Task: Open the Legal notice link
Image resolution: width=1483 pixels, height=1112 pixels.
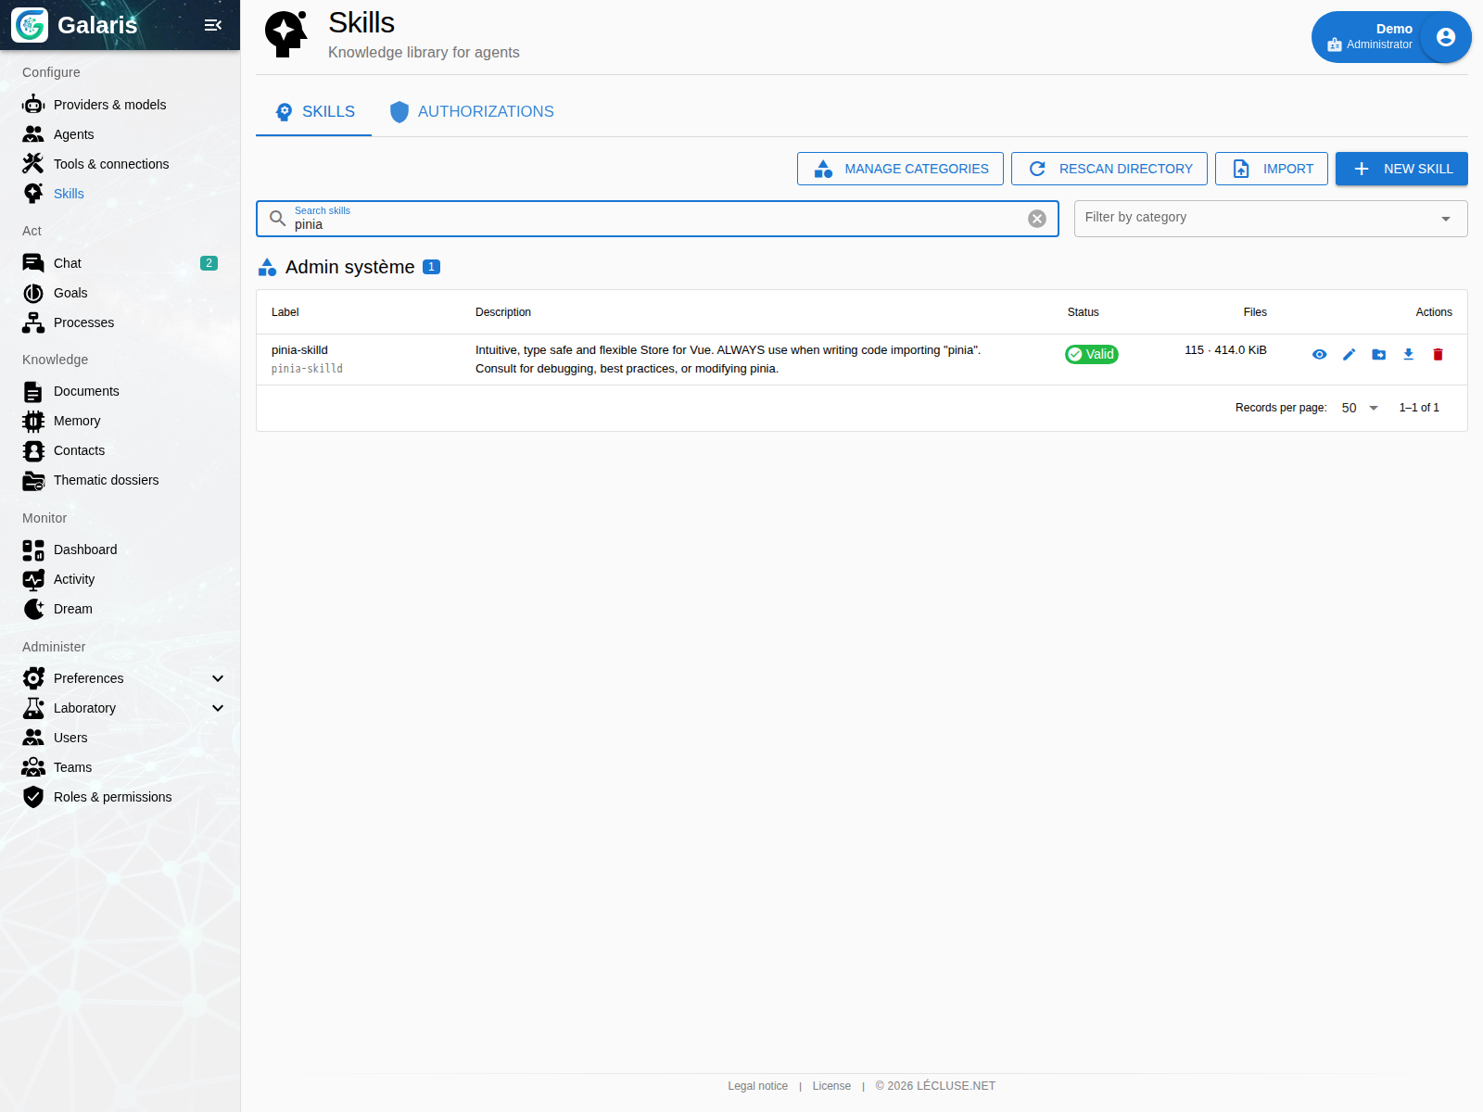Action: [758, 1086]
